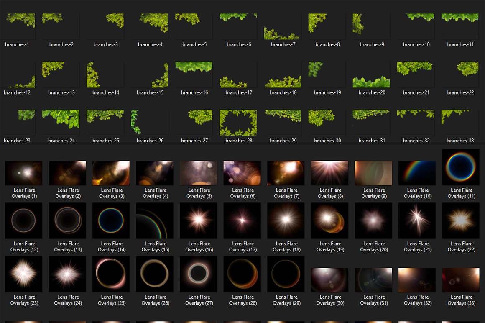Select Lens Flare Overlays (29) orange crescent
The width and height of the screenshot is (485, 323).
coord(286,274)
